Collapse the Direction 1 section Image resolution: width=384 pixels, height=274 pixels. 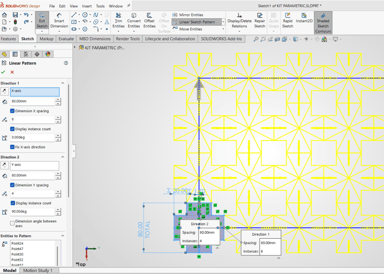pos(63,83)
